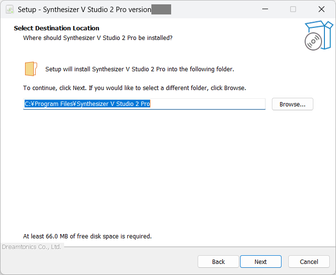Click the window title 'Setup - Synthesizer V Studio 2 Pro'

click(x=84, y=10)
